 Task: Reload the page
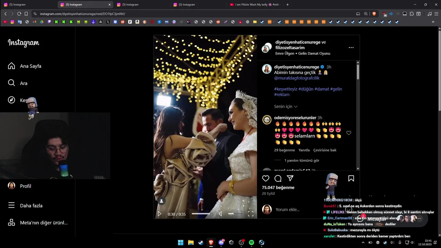pos(19,14)
